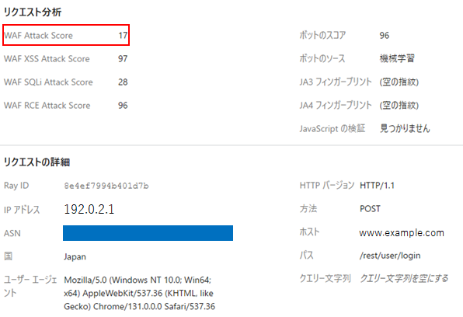Select the country value Japan
Viewport: 463px width, 317px height.
coord(75,256)
